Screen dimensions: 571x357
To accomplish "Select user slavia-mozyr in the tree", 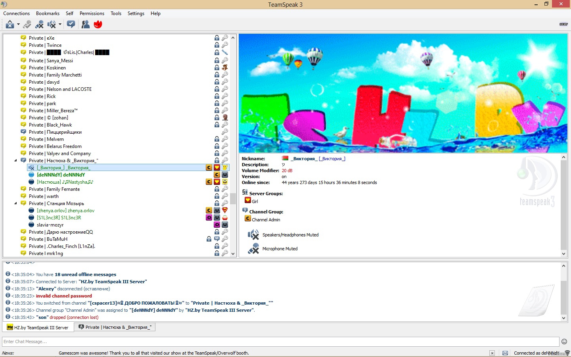I will click(x=50, y=225).
